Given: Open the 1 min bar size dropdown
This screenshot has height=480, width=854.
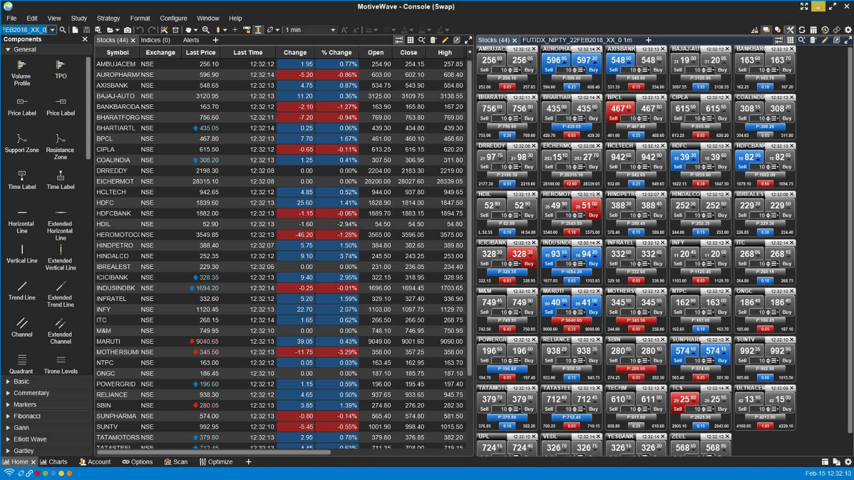Looking at the screenshot, I should coord(310,30).
